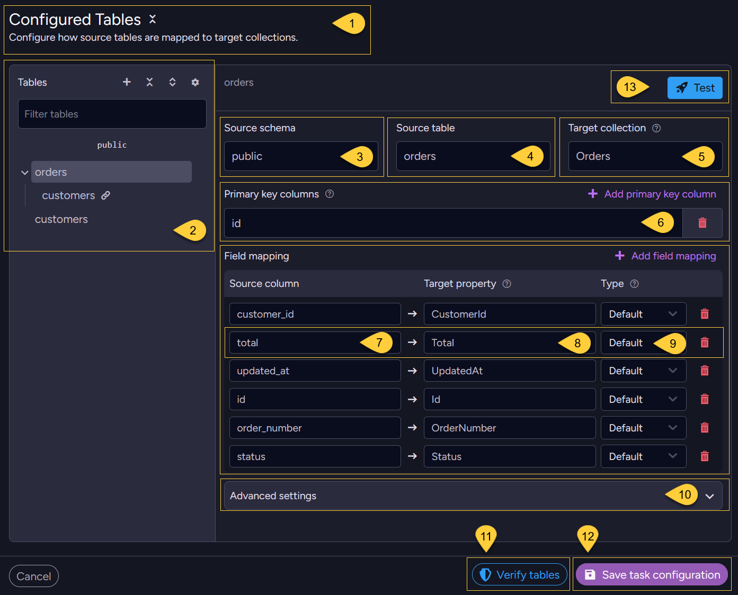Screen dimensions: 738x595
Task: Show help for Type column
Action: point(634,284)
